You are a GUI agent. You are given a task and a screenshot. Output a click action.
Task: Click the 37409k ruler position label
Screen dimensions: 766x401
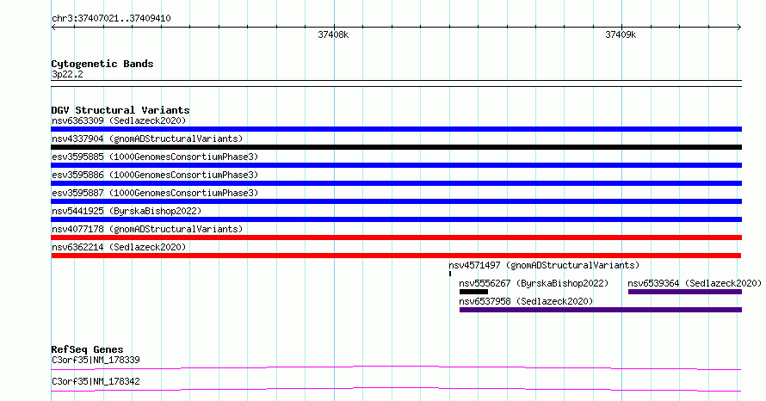coord(621,34)
